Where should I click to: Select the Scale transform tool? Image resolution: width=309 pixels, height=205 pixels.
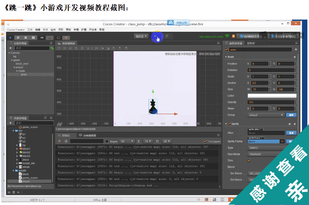click(26, 37)
